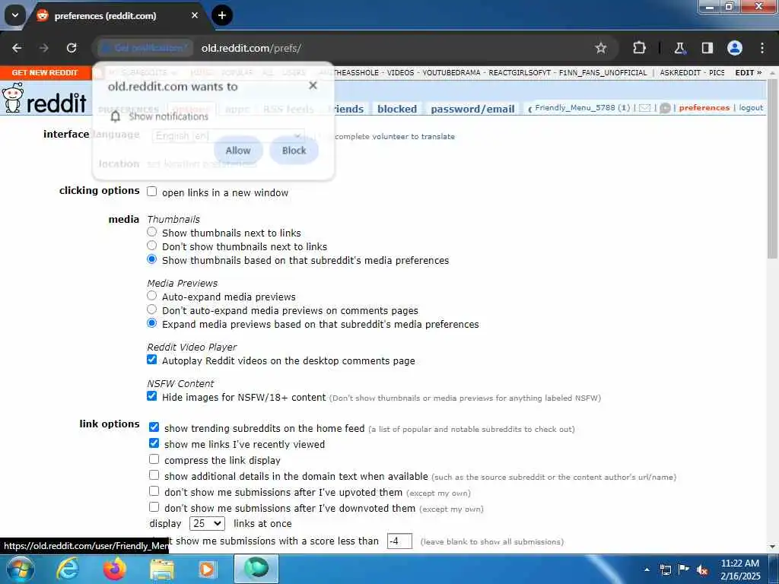779x584 pixels.
Task: Toggle Autoplay Reddit videos checkbox
Action: pos(152,360)
